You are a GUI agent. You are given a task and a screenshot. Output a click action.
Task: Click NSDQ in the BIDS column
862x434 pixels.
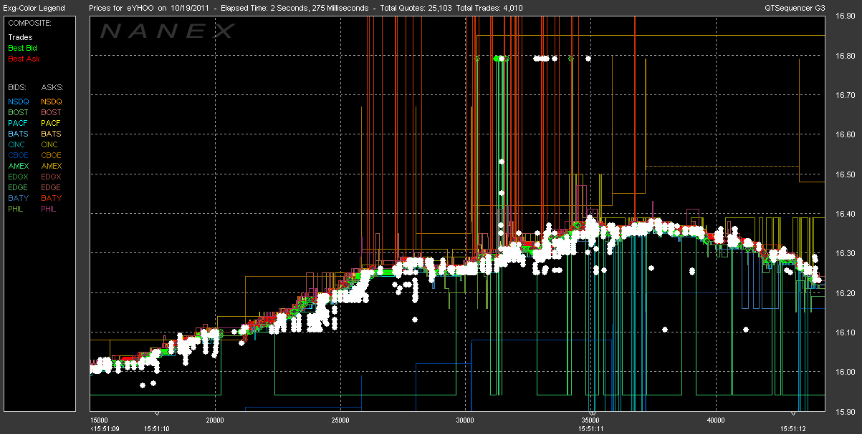pyautogui.click(x=18, y=102)
